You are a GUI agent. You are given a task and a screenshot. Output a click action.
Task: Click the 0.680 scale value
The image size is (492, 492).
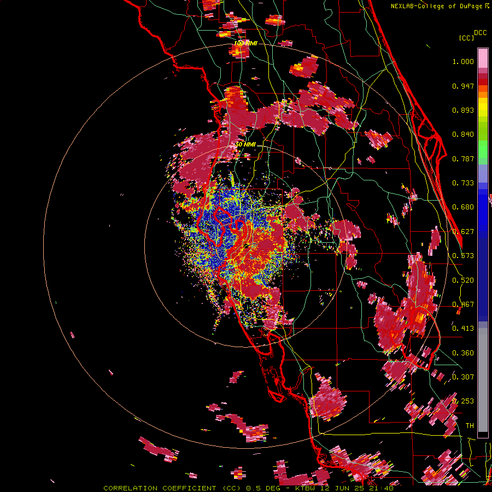[x=463, y=207]
